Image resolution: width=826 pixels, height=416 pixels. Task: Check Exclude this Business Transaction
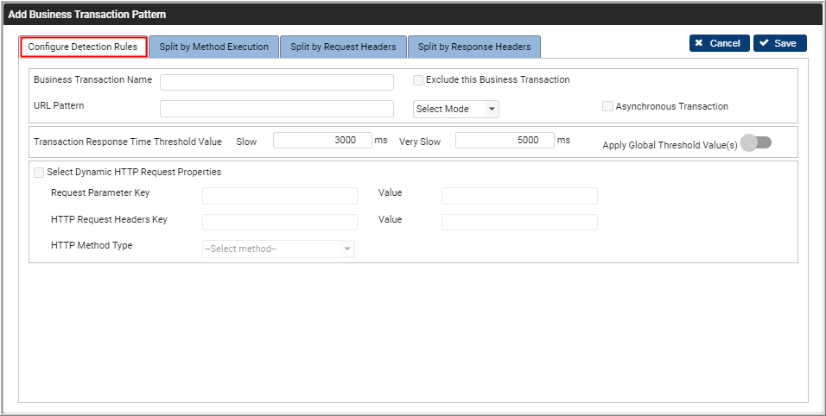point(418,80)
